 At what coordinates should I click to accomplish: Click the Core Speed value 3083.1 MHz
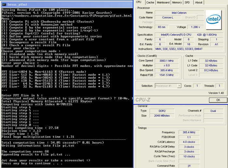click(x=166, y=61)
